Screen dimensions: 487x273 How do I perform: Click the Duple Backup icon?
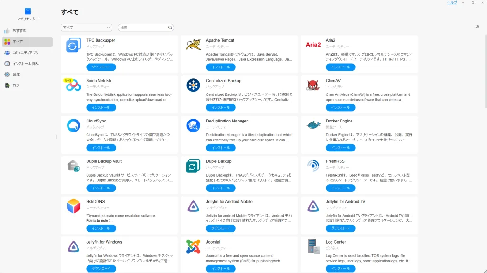[193, 166]
